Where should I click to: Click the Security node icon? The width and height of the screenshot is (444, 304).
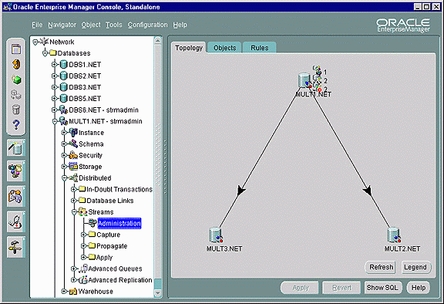(73, 155)
